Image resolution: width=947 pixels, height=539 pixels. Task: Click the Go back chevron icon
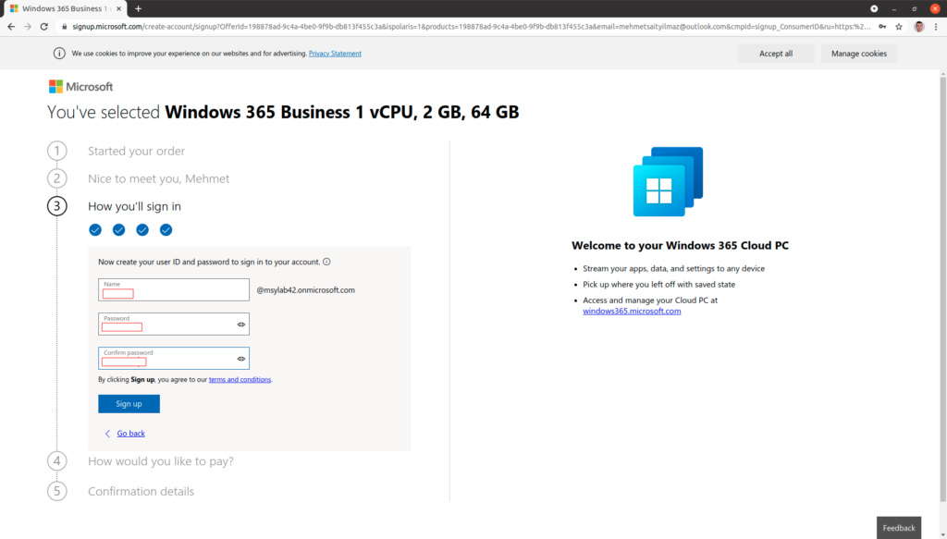point(107,434)
